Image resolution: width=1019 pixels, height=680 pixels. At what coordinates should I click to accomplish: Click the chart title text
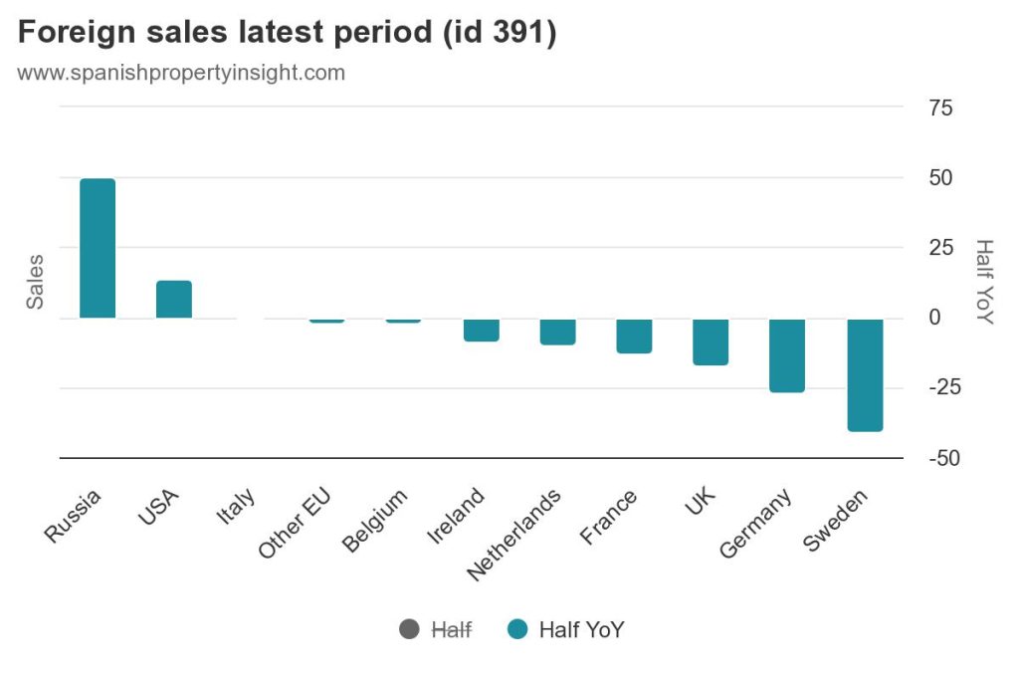pyautogui.click(x=287, y=32)
